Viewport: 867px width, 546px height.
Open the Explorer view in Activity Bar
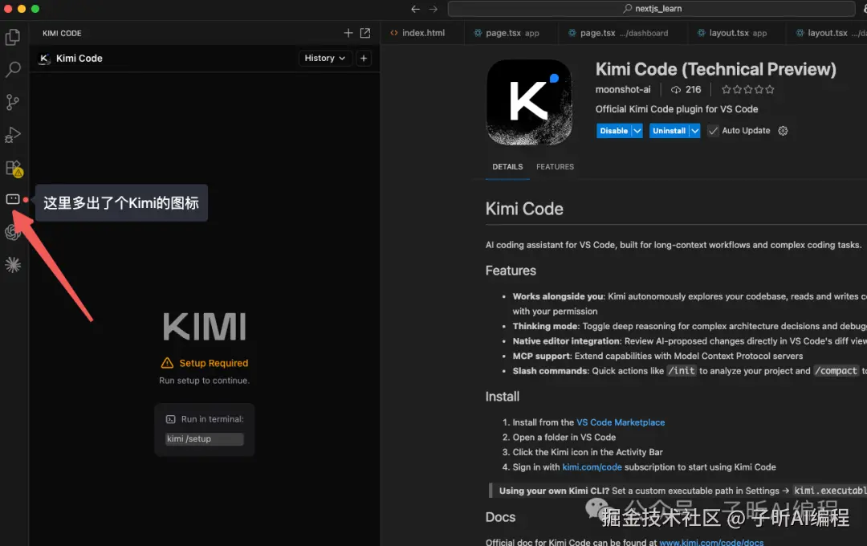pyautogui.click(x=13, y=37)
